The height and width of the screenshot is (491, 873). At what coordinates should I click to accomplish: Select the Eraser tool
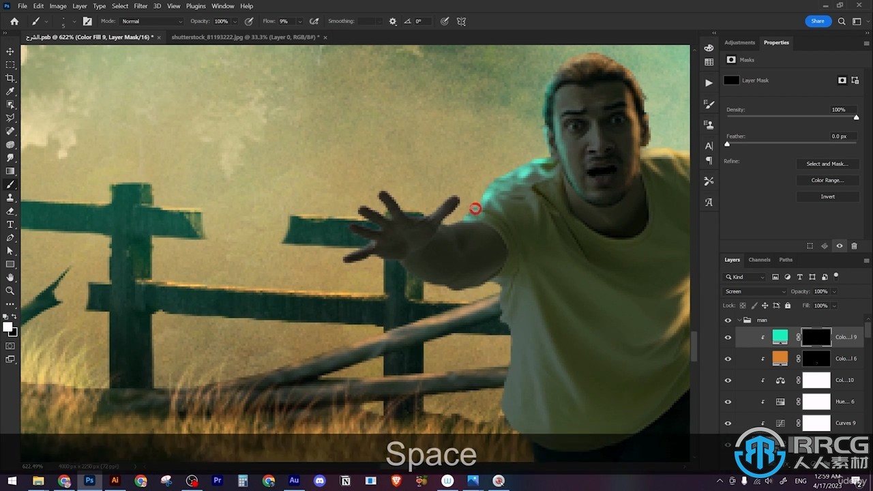coord(10,211)
